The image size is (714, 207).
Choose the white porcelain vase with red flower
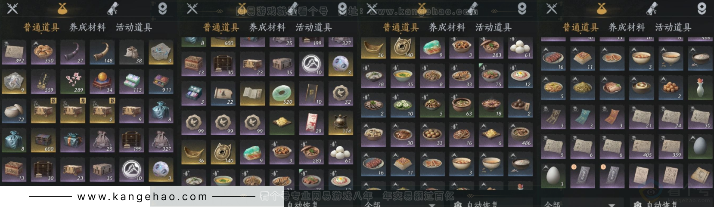(700, 88)
